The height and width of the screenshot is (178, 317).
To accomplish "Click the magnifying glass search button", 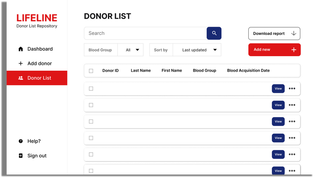I will click(214, 33).
